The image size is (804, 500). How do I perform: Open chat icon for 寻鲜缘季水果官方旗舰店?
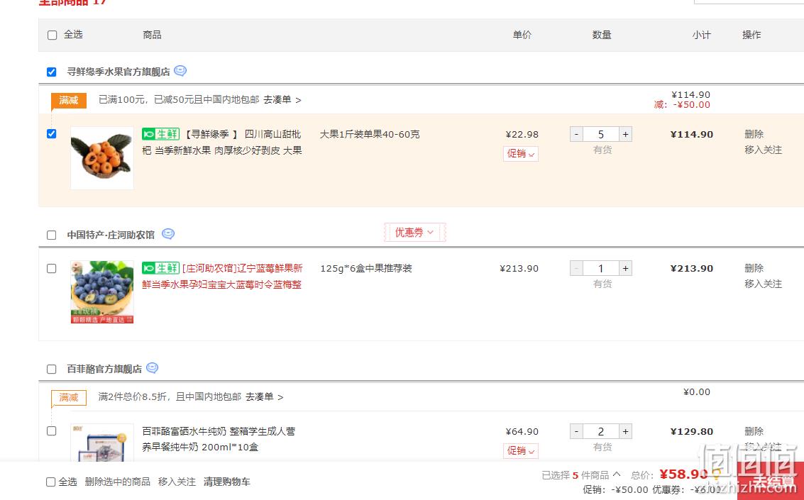tap(180, 71)
